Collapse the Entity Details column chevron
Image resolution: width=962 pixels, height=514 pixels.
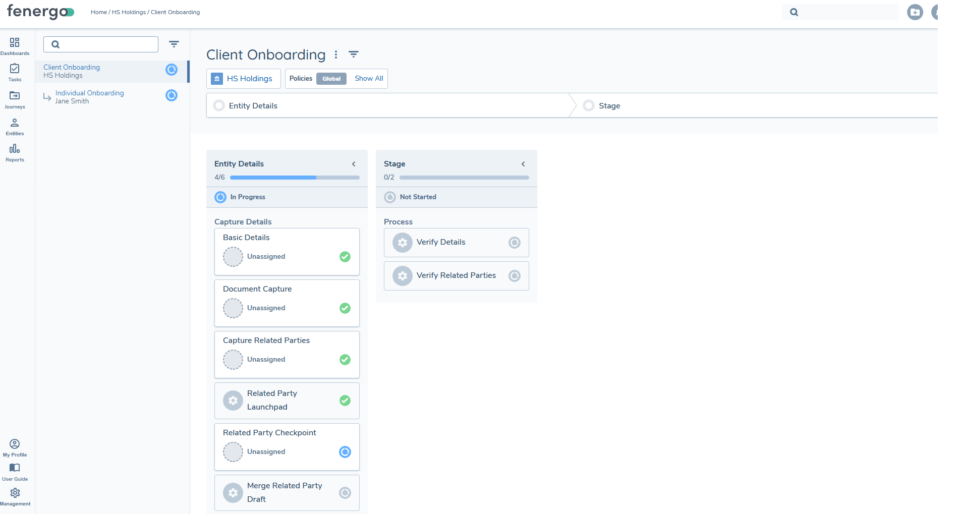[x=354, y=164]
